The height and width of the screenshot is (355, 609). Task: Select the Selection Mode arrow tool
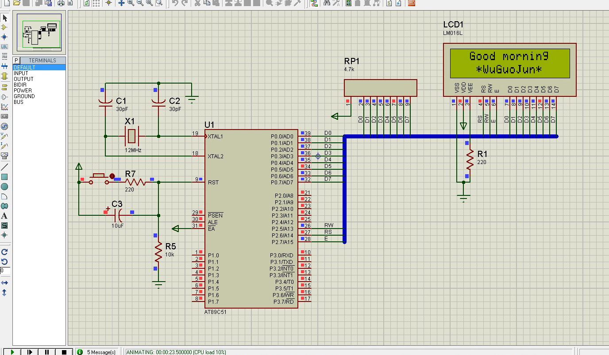pyautogui.click(x=5, y=18)
